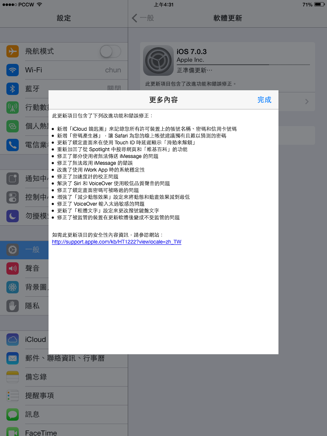The width and height of the screenshot is (327, 436).
Task: Open the 飛航模式 row label
Action: tap(40, 52)
